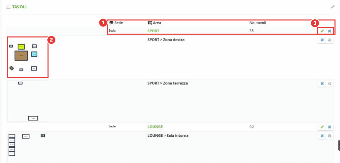Screen dimensions: 340x163
Task: Click table count 35 in SPORT row
Action: tap(252, 31)
